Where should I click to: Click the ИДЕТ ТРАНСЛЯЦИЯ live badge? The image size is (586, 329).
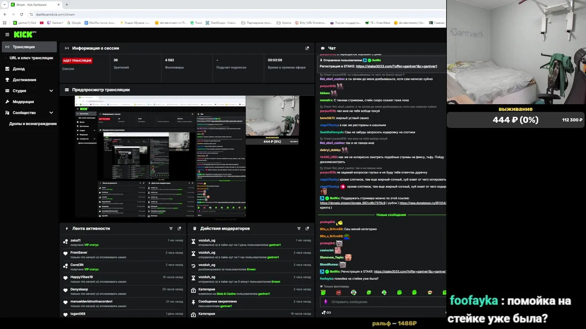pos(77,60)
